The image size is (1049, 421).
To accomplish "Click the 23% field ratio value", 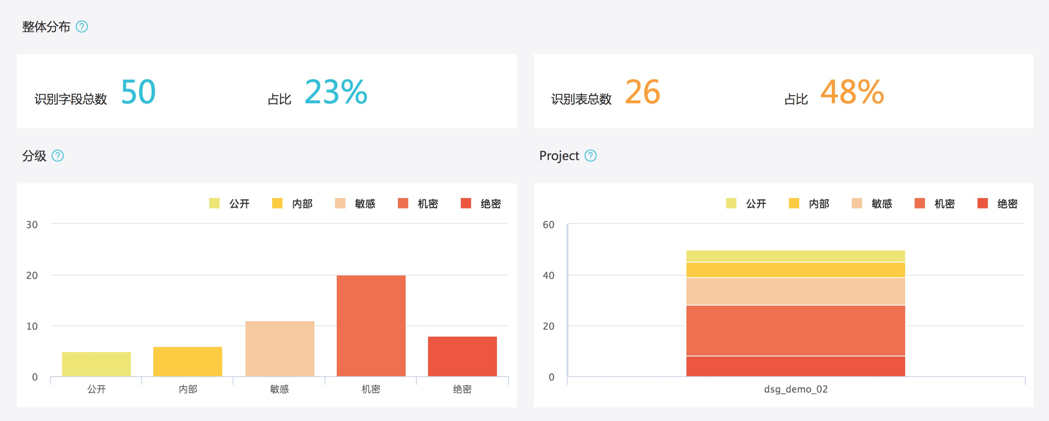I will (336, 92).
